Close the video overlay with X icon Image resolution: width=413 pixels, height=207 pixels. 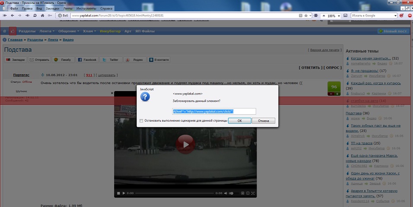(112, 93)
